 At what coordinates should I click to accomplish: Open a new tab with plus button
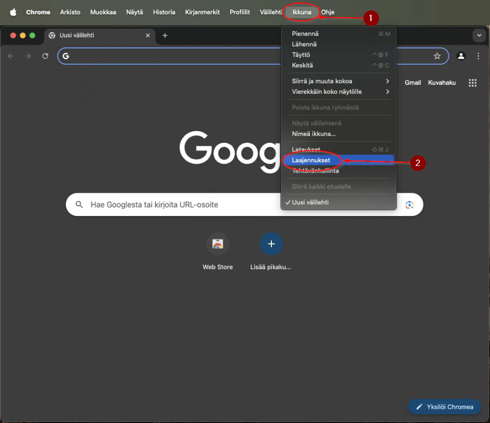[x=165, y=36]
